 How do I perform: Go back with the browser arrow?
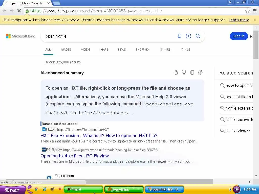coord(5,11)
